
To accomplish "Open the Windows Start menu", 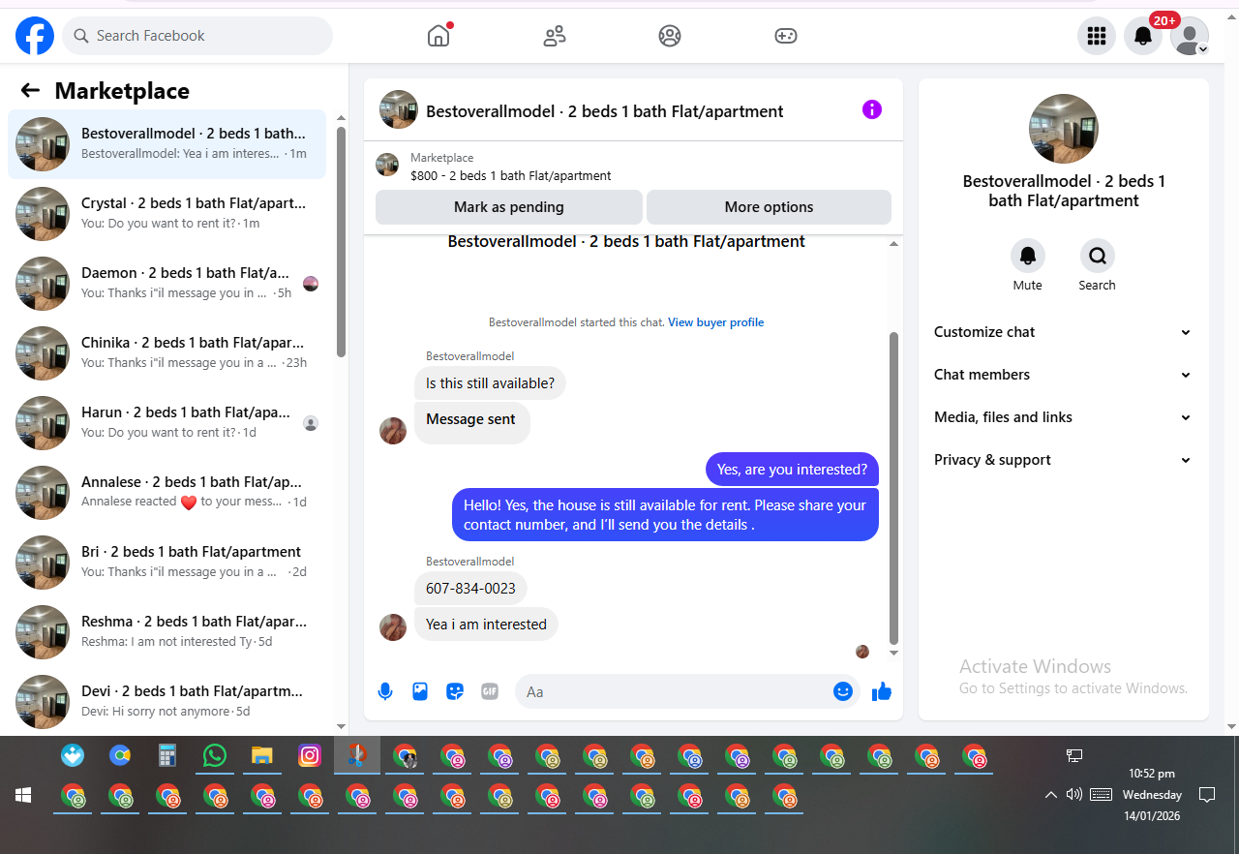I will [23, 795].
